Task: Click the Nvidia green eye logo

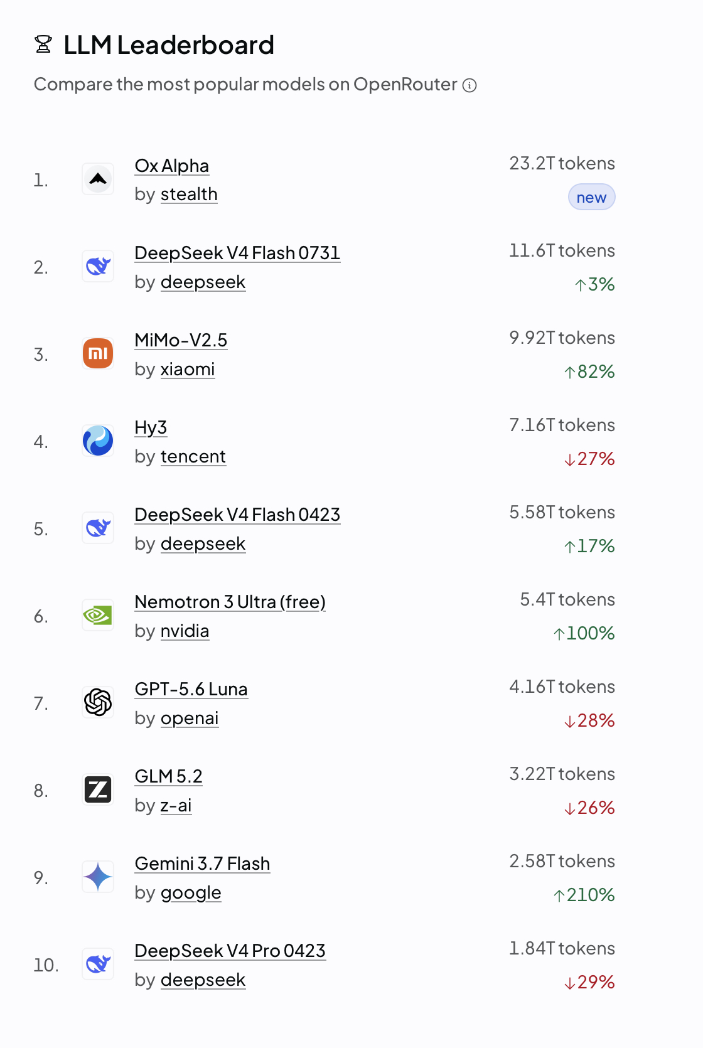Action: [98, 616]
